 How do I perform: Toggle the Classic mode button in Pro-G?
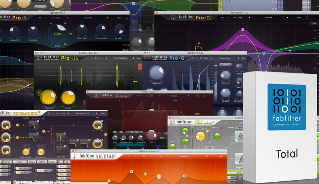(x=226, y=65)
